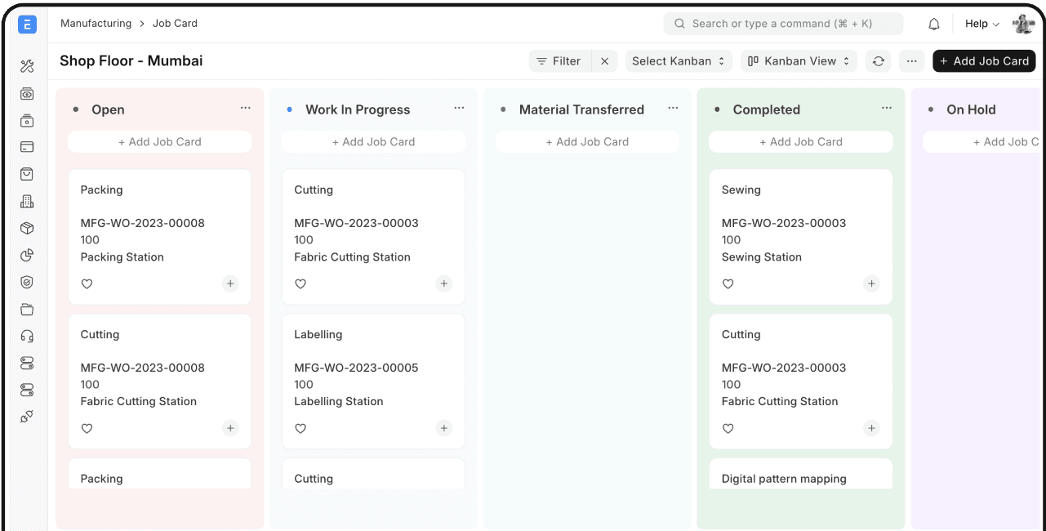
Task: Favorite the Packing job card for MFG-WO-2023-00008
Action: (87, 283)
